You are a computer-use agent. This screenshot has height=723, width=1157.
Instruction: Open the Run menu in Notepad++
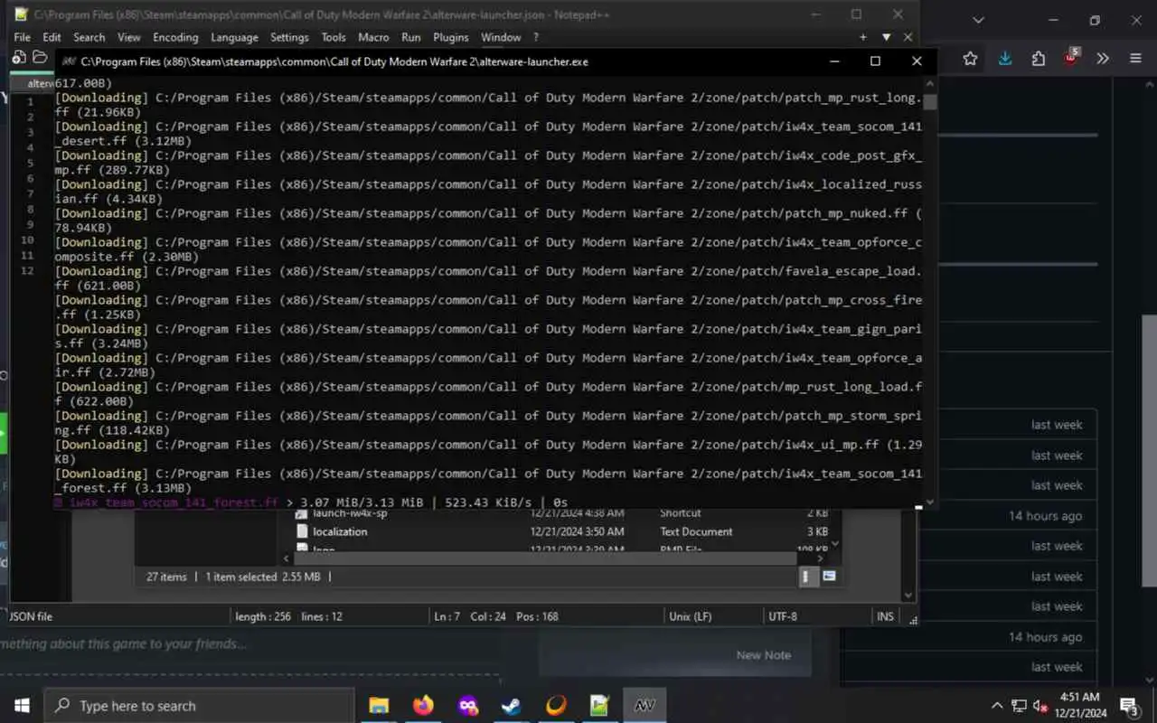point(410,37)
